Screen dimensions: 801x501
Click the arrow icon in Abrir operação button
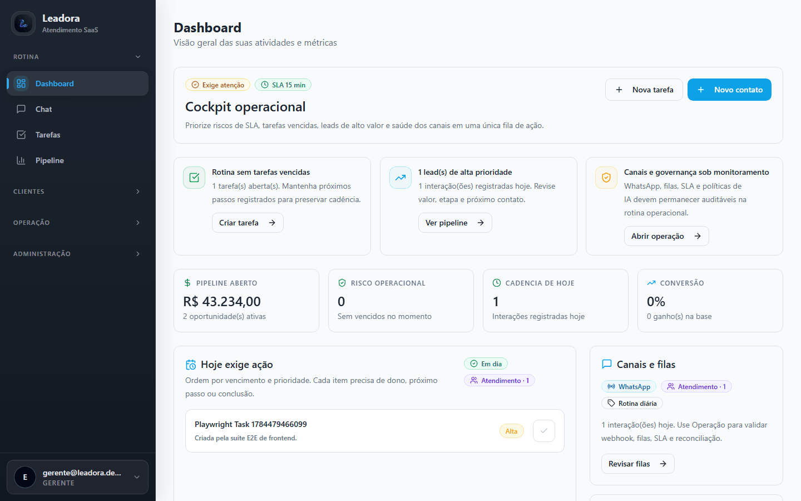698,236
